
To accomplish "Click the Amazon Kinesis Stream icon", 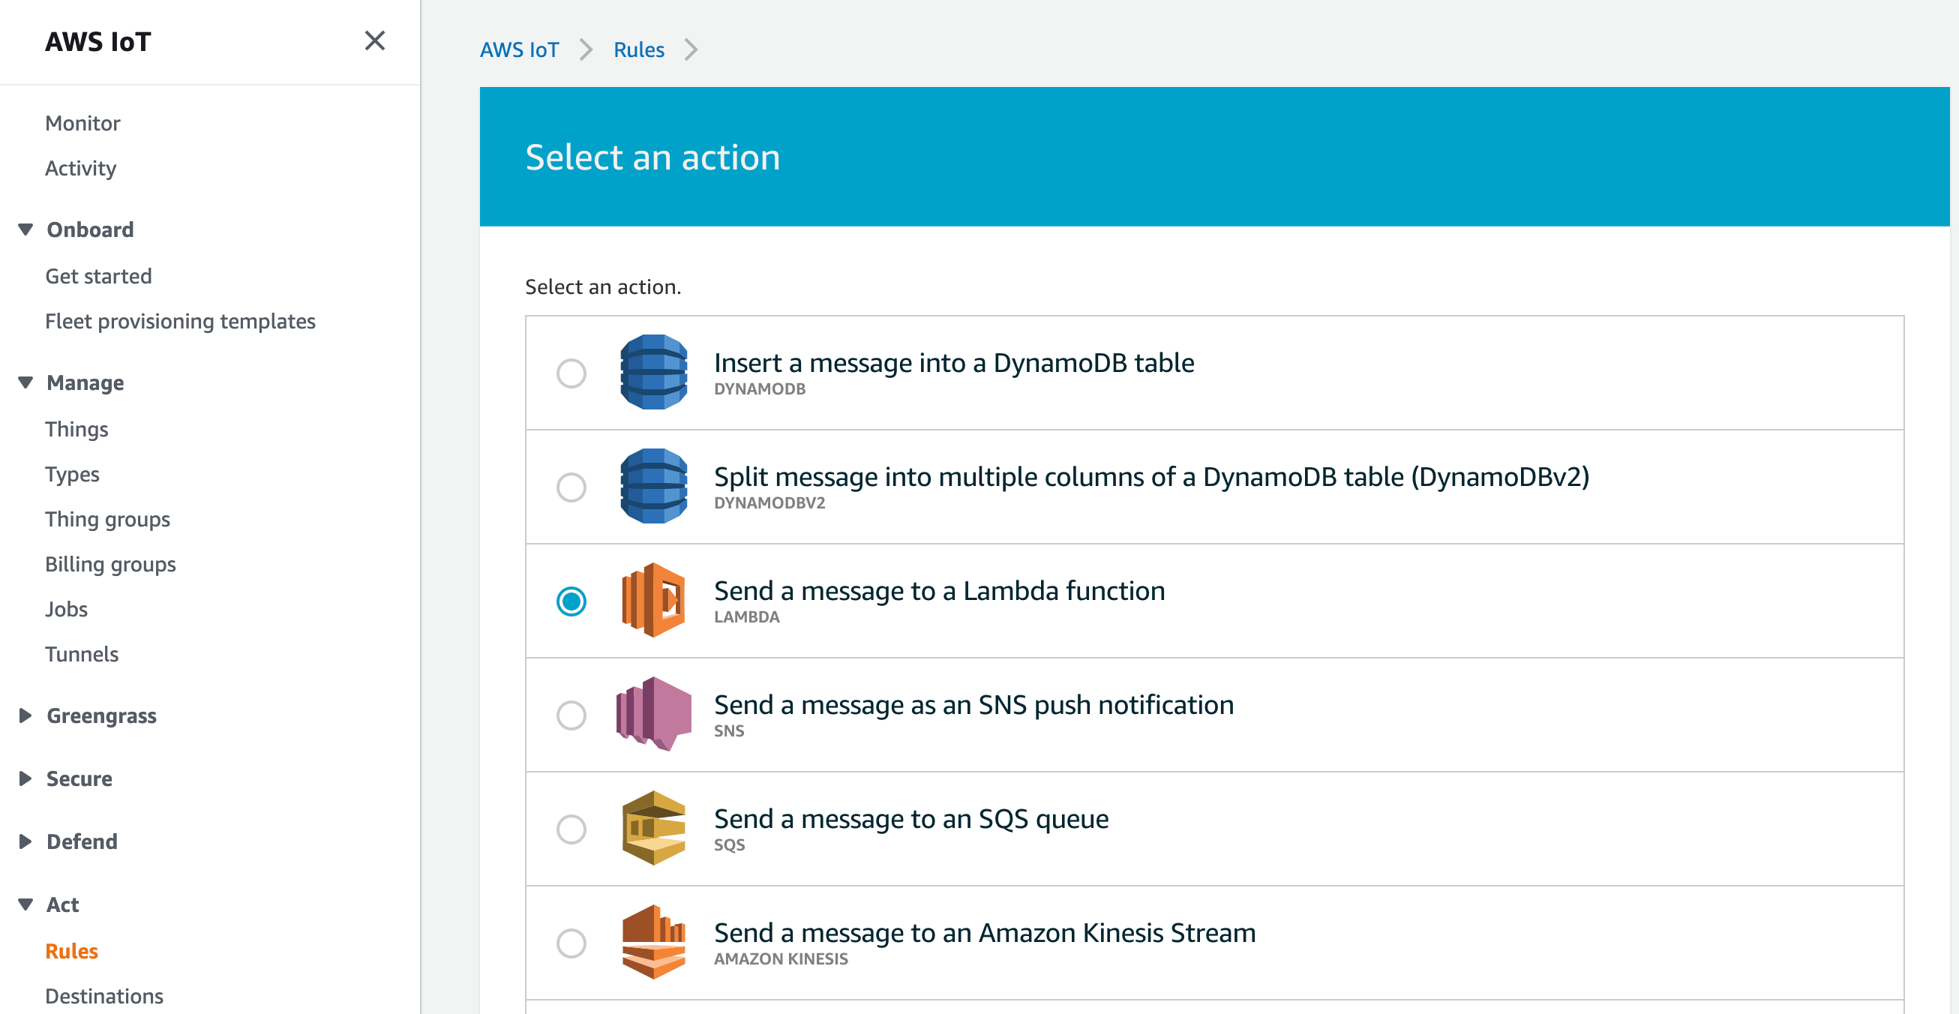I will click(x=653, y=943).
